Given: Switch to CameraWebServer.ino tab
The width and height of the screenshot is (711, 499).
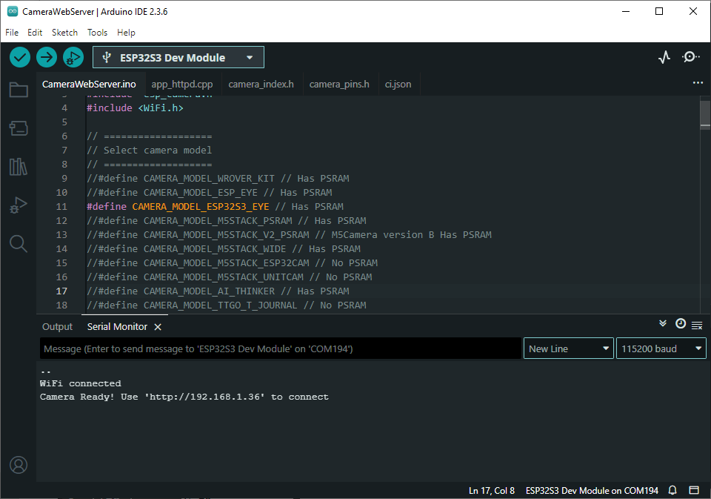Looking at the screenshot, I should click(x=89, y=84).
